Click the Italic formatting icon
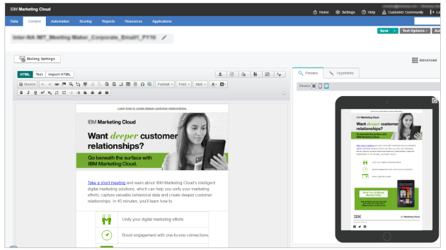Image resolution: width=446 pixels, height=250 pixels. point(28,93)
